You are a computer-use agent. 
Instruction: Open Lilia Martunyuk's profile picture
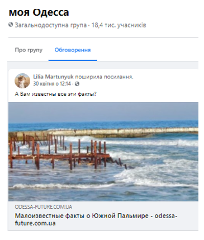[22, 81]
